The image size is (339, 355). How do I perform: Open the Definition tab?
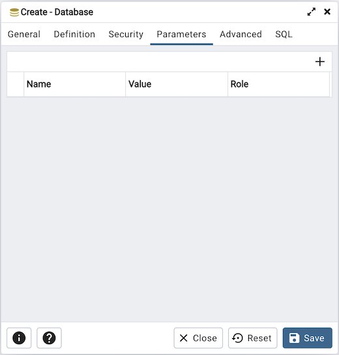[x=74, y=34]
